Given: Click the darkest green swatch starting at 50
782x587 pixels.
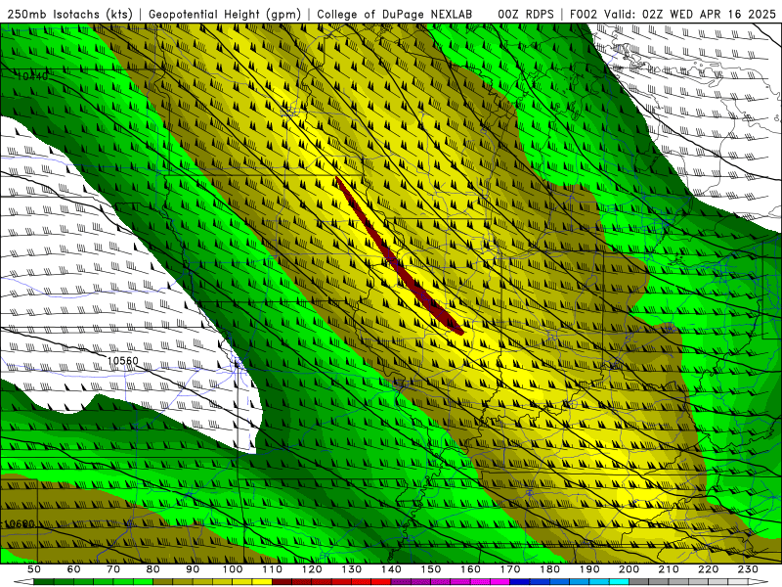Looking at the screenshot, I should pos(44,582).
